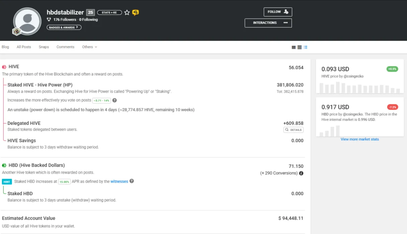Switch to the Blog tab
This screenshot has width=407, height=234.
coord(5,47)
